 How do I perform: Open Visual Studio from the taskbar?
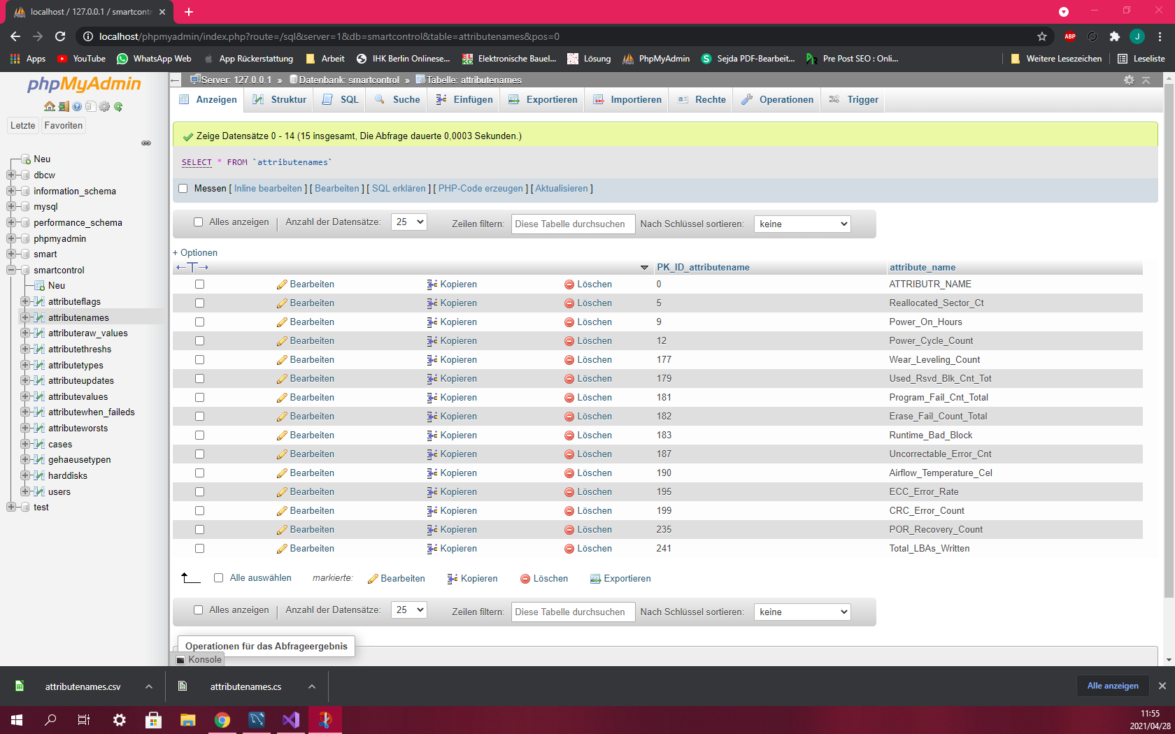pyautogui.click(x=290, y=719)
